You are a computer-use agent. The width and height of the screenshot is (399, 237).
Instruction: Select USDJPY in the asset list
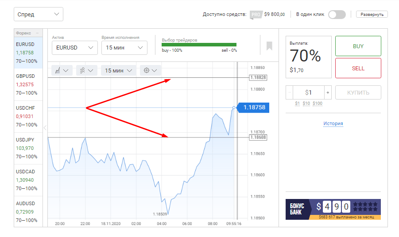28,148
